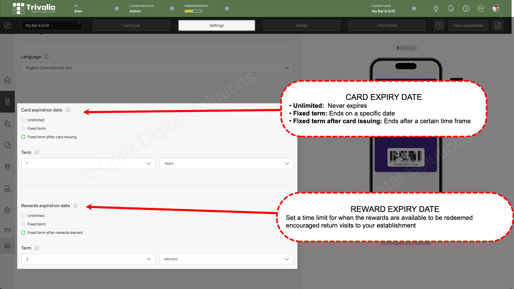Viewport: 514px width, 289px height.
Task: Click the QR code on the card preview
Action: pos(406,156)
